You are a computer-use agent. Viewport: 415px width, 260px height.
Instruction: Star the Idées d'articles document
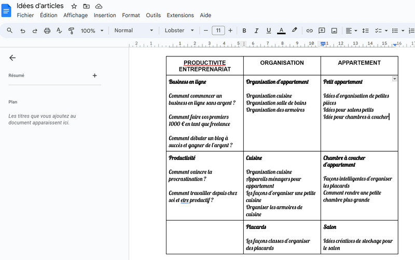[74, 6]
